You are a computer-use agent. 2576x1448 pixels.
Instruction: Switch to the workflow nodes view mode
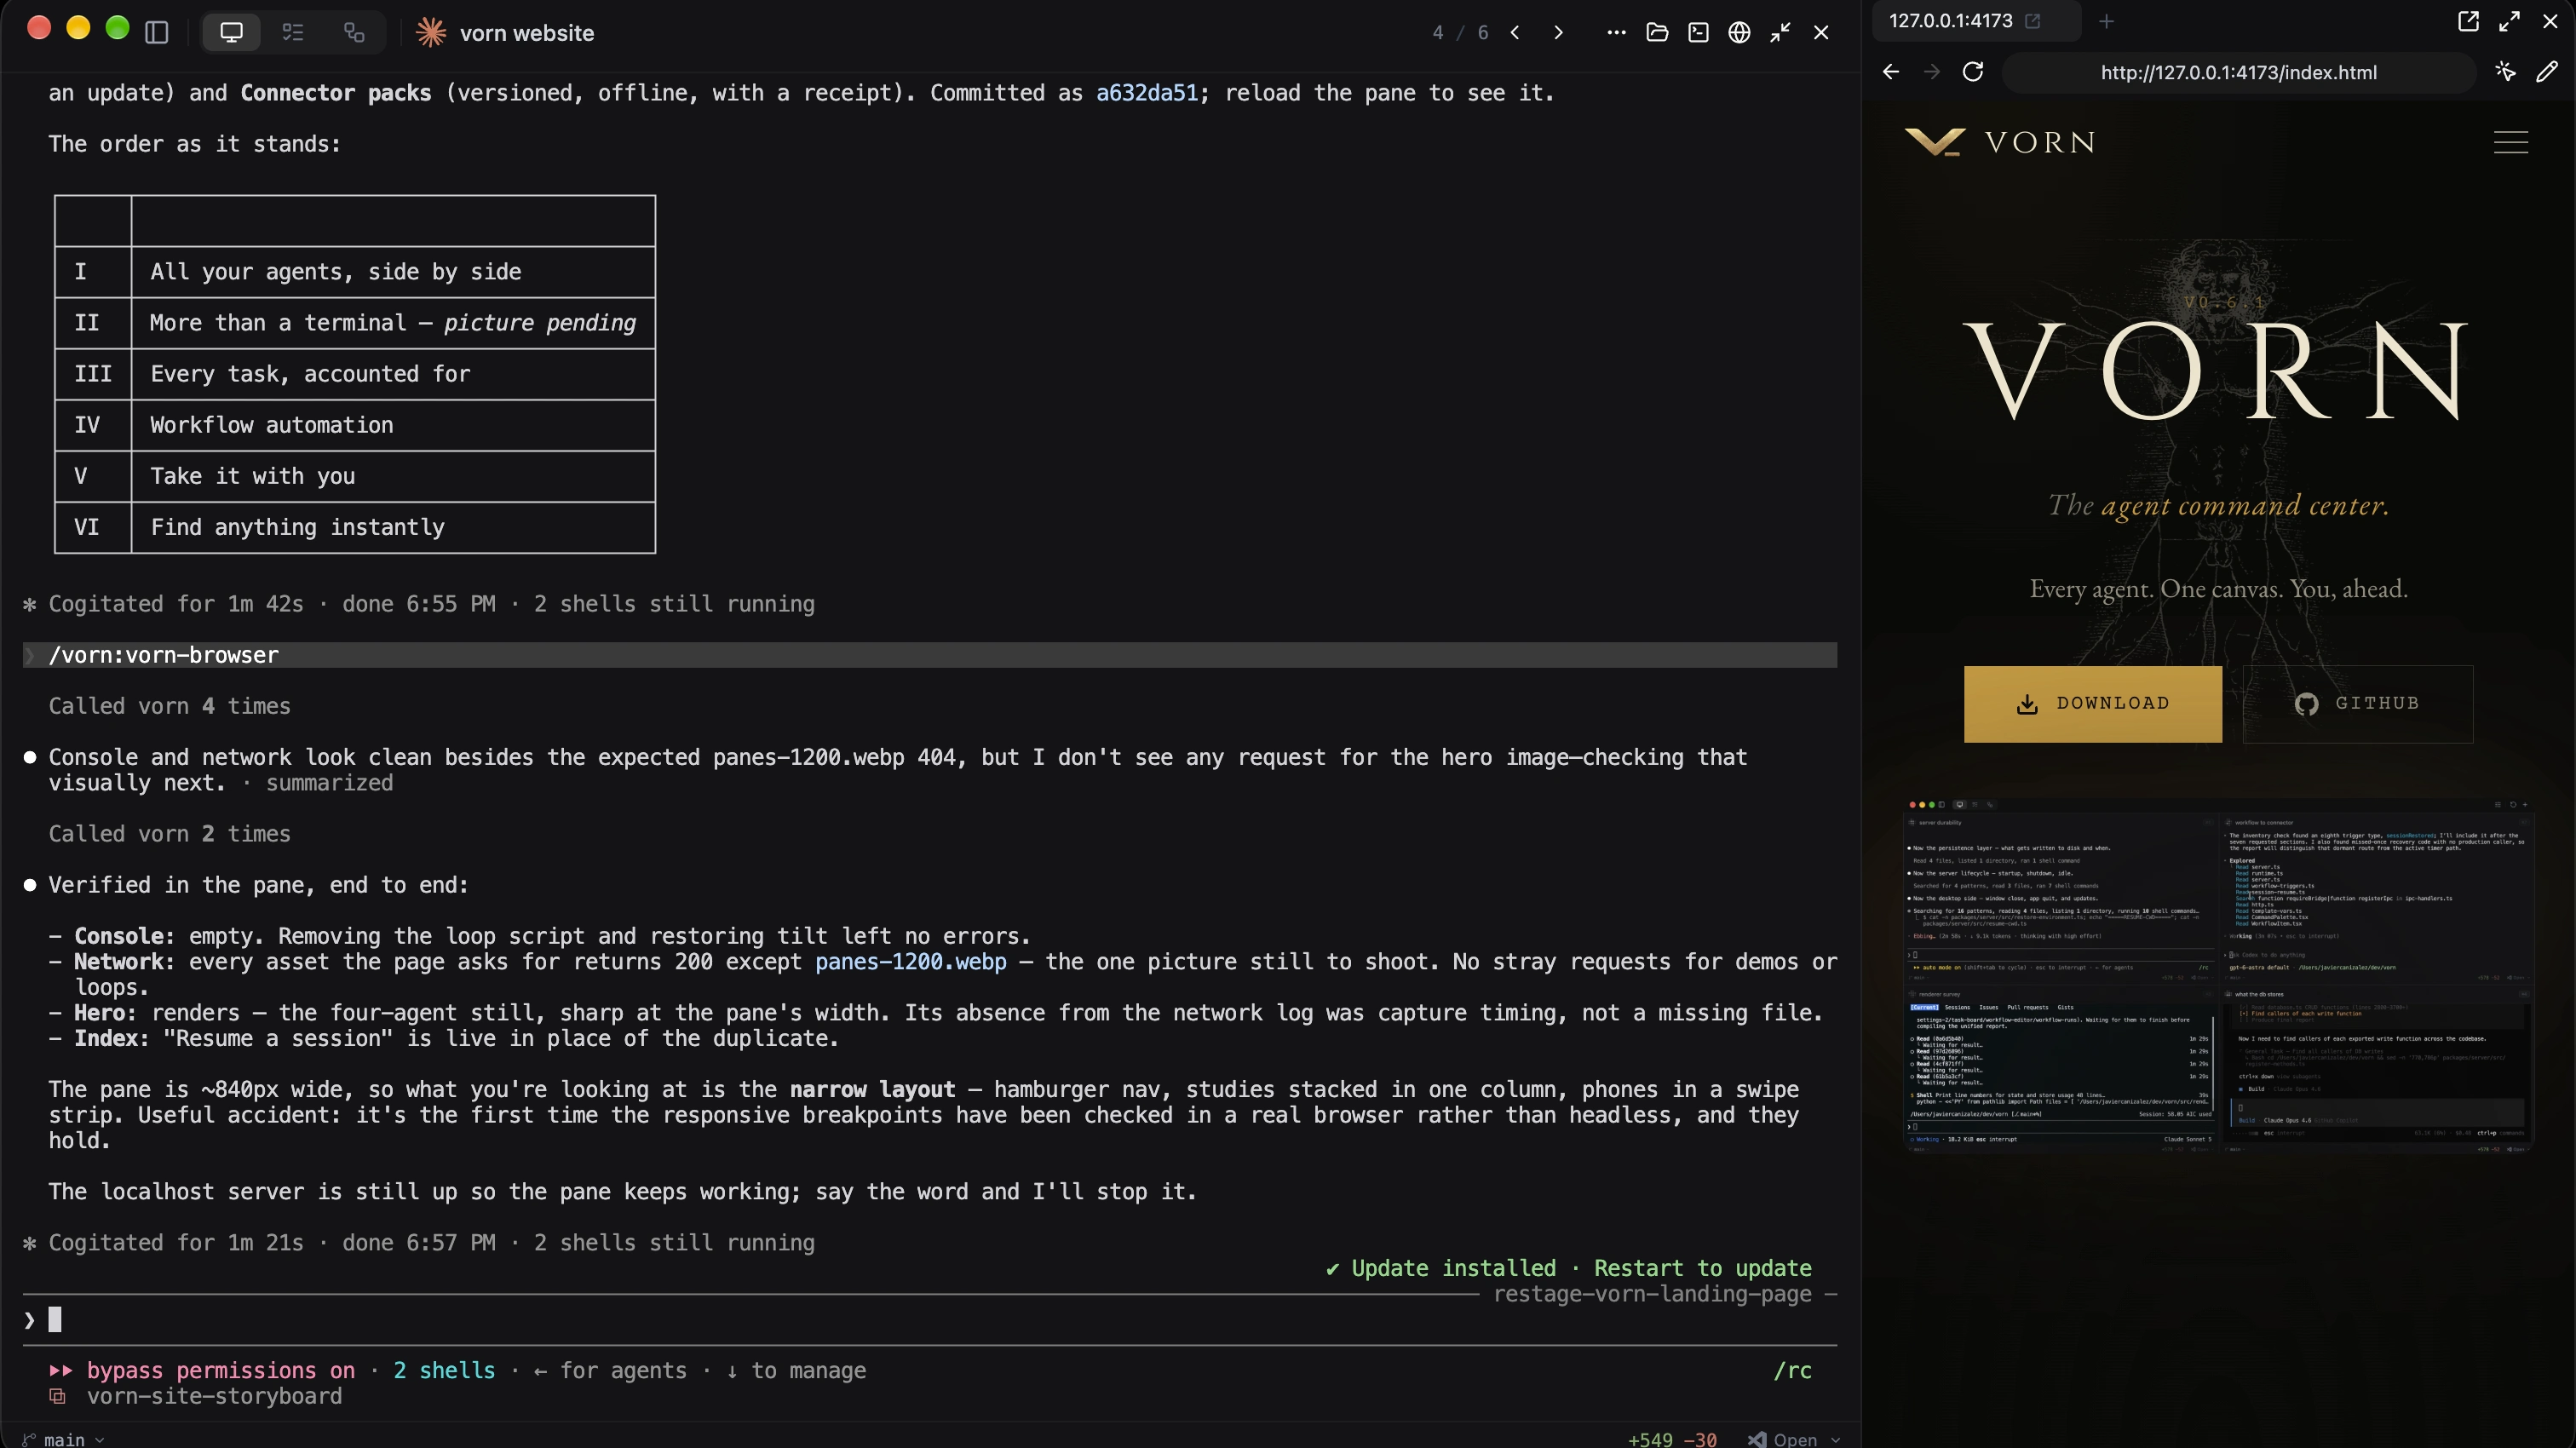[354, 33]
